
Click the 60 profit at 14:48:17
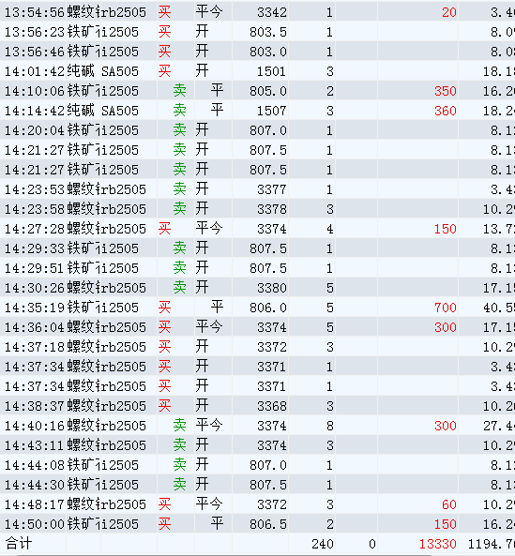[449, 504]
